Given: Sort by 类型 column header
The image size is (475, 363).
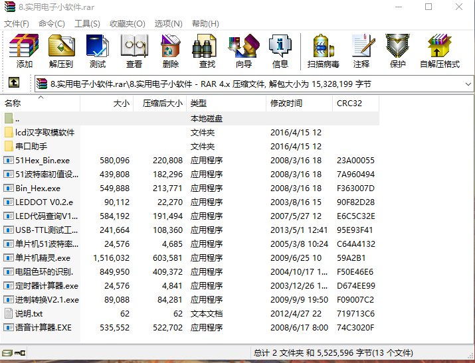Looking at the screenshot, I should click(x=227, y=103).
